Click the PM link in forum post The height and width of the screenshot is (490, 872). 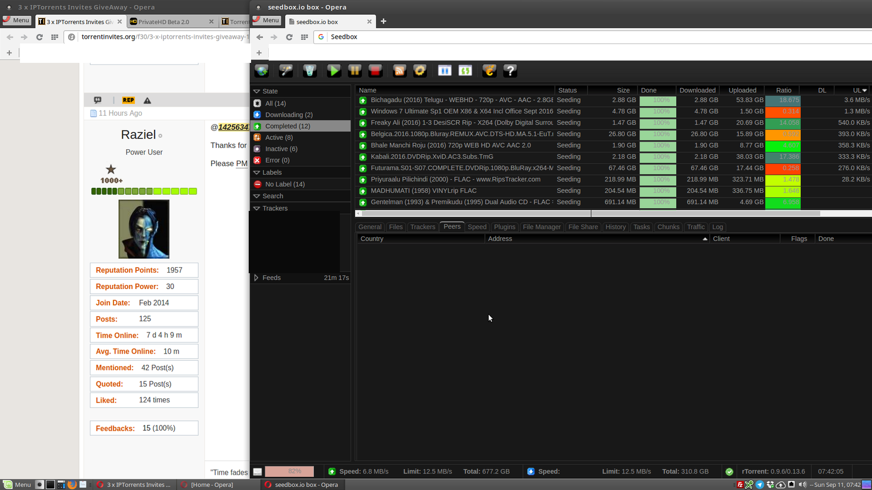[x=242, y=163]
